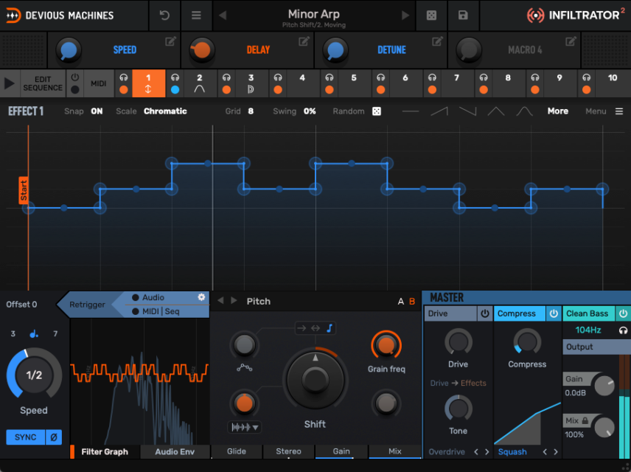Previous Overdrive type arrow

(x=476, y=452)
